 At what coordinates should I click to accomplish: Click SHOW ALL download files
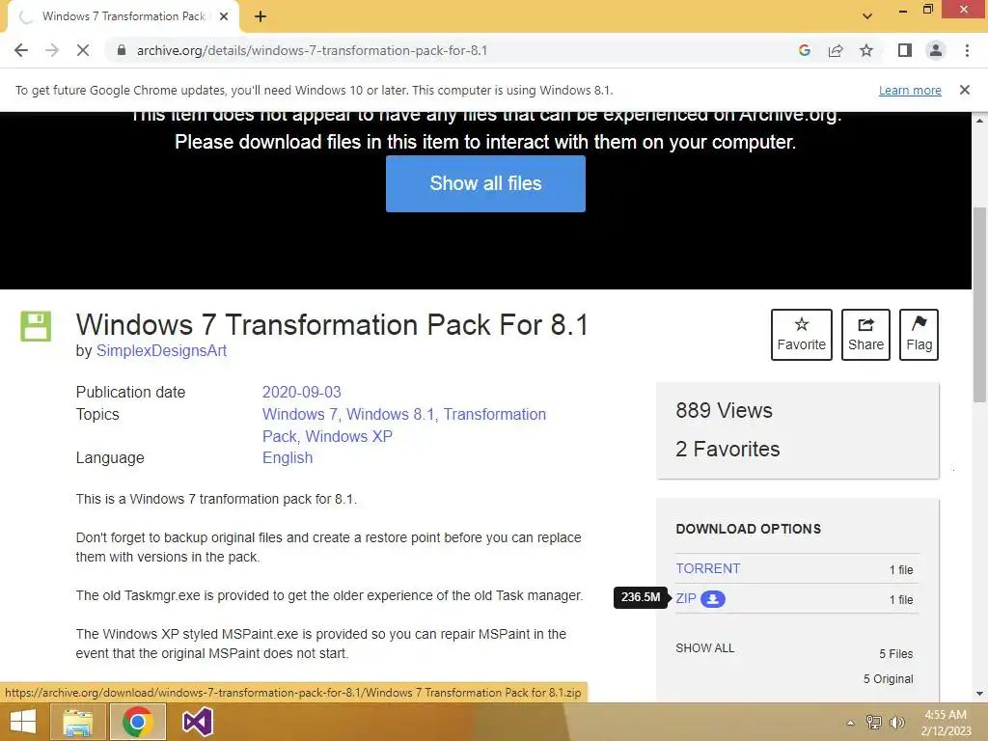(704, 648)
